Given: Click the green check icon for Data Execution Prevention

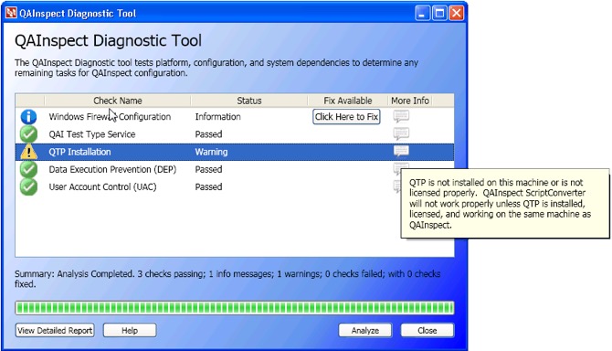Looking at the screenshot, I should 28,169.
